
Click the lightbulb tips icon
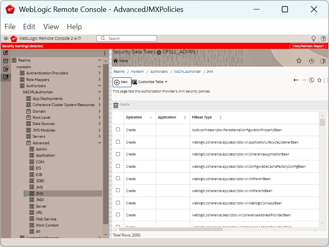coord(313,39)
